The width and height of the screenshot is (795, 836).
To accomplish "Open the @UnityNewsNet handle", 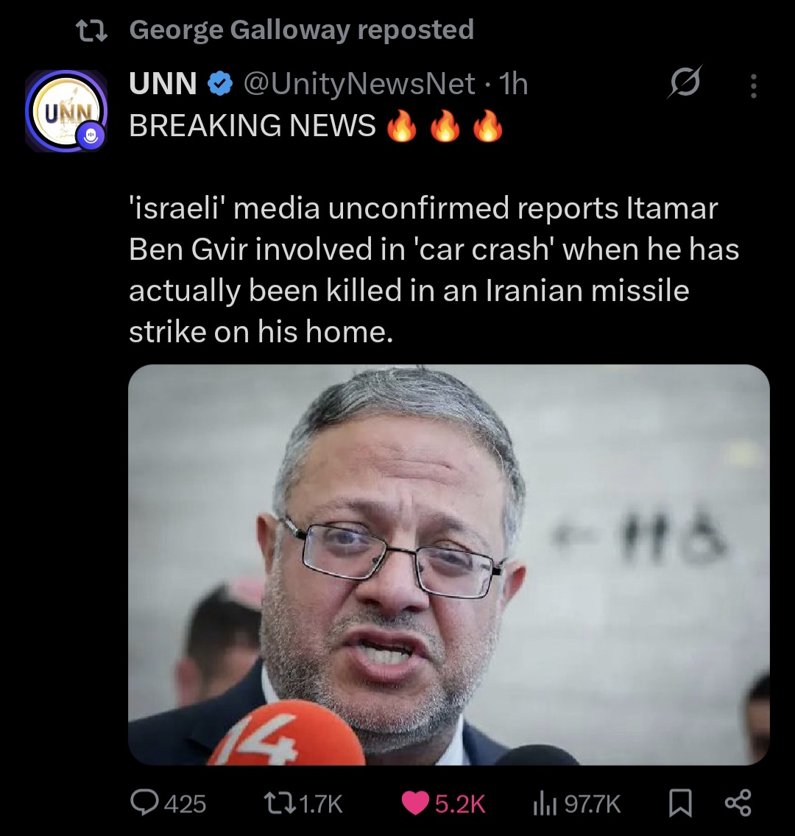I will tap(358, 85).
